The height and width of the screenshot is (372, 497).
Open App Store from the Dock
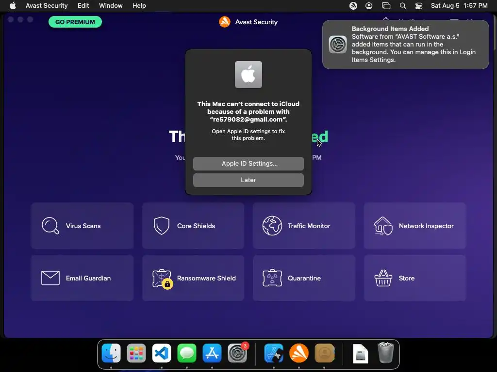click(212, 353)
